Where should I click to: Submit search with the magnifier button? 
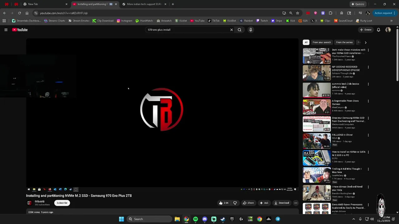[239, 30]
